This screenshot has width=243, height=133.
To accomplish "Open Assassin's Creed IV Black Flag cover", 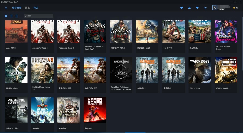I will (95, 31).
